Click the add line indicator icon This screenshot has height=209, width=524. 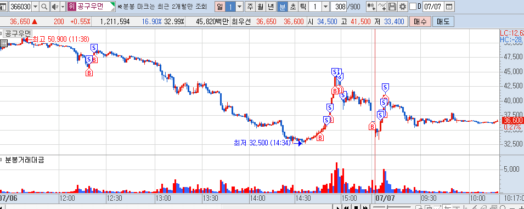coord(382,7)
